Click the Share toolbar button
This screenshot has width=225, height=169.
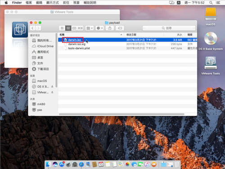click(110, 28)
